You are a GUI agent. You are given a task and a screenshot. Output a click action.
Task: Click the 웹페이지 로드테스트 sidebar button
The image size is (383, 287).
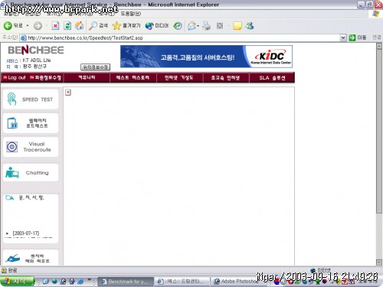click(x=31, y=123)
